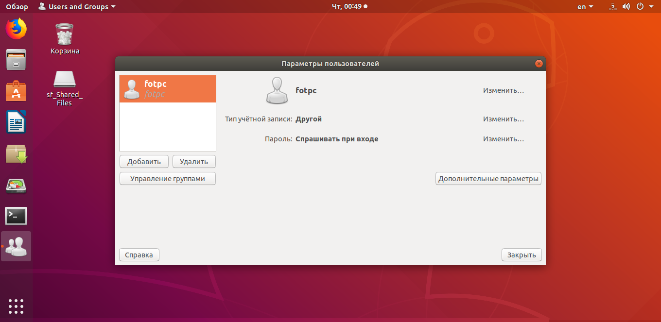Screen dimensions: 661x322
Task: Open the disk utility icon in the dock
Action: coord(16,186)
